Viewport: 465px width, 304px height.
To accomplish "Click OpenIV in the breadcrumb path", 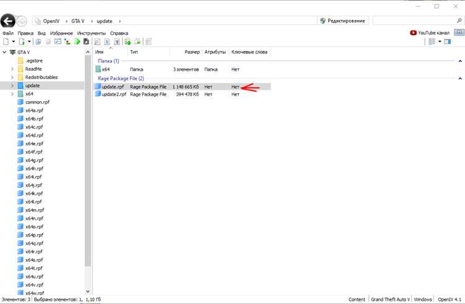I will pos(51,21).
